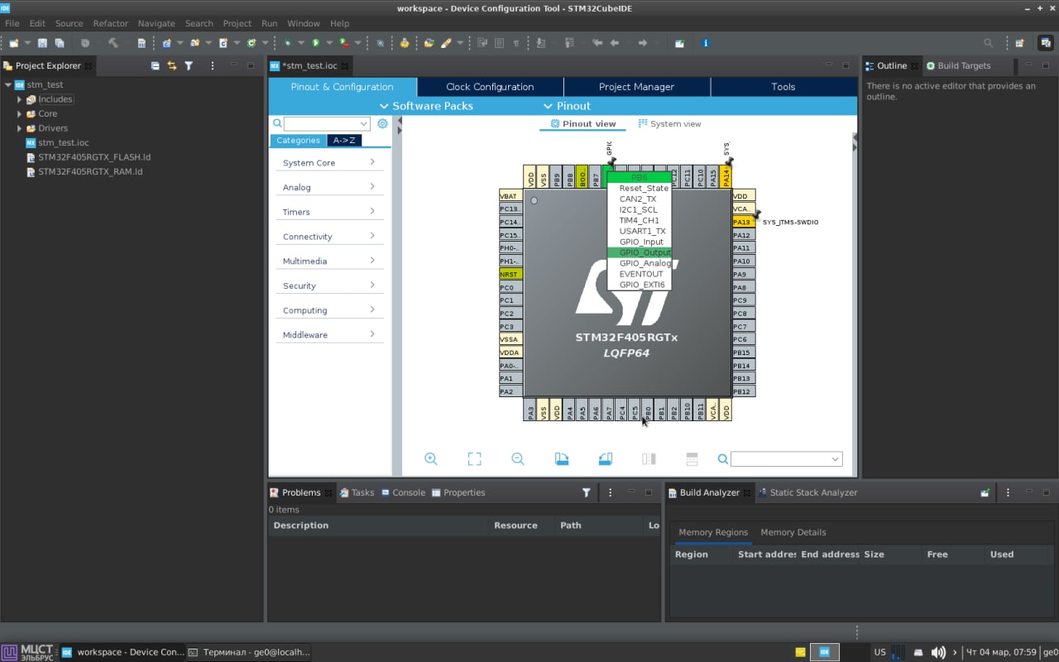
Task: Open the Pinout dropdown menu
Action: [567, 106]
